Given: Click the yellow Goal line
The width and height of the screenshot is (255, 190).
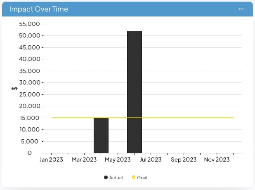Looking at the screenshot, I should click(x=186, y=118).
